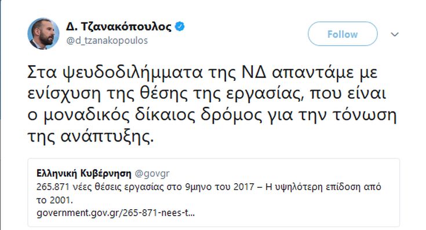Viewport: 426px width, 230px height.
Task: Click the Follow button
Action: click(343, 34)
